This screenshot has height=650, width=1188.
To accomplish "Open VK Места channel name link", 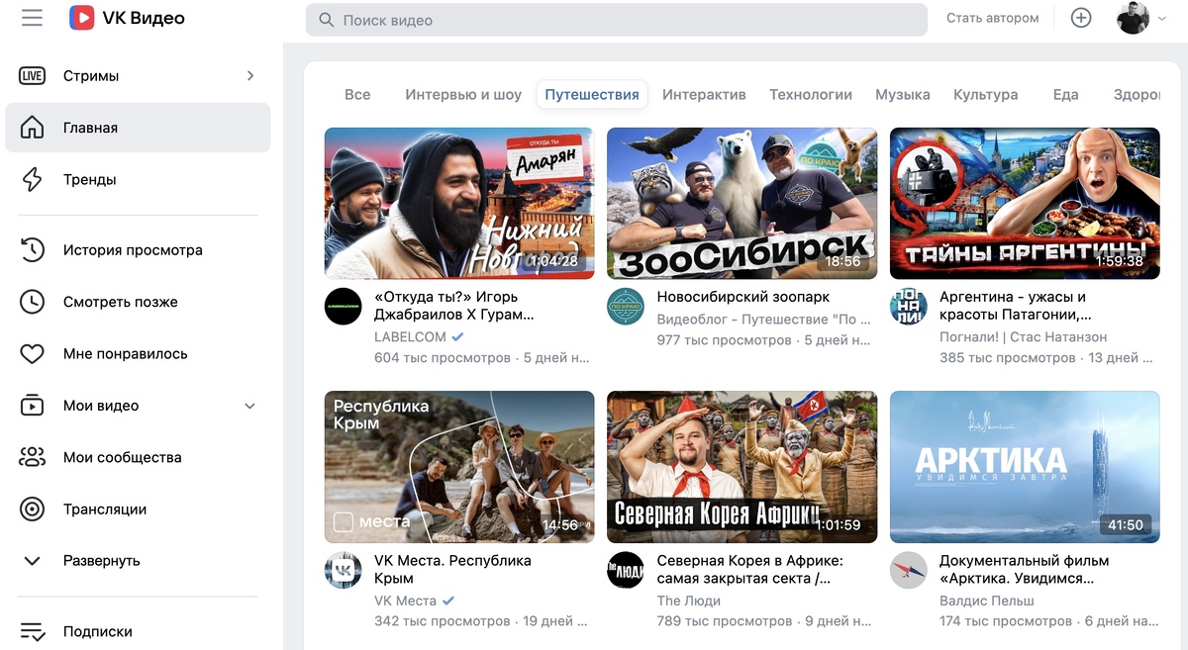I will 406,601.
